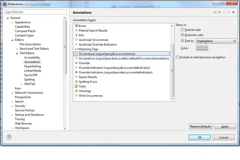This screenshot has height=160, width=240.
Task: Open the Forward history dropdown arrow
Action: click(229, 12)
